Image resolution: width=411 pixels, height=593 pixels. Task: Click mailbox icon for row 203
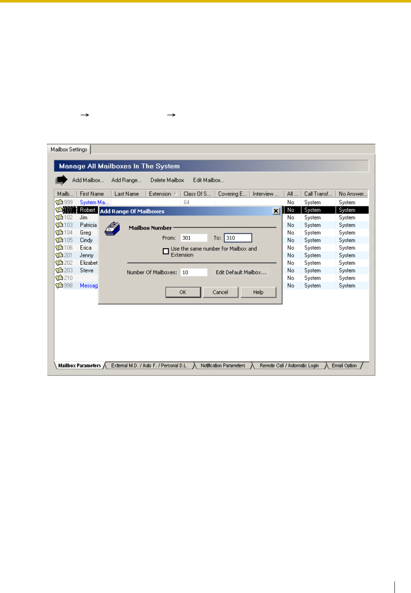click(x=59, y=270)
